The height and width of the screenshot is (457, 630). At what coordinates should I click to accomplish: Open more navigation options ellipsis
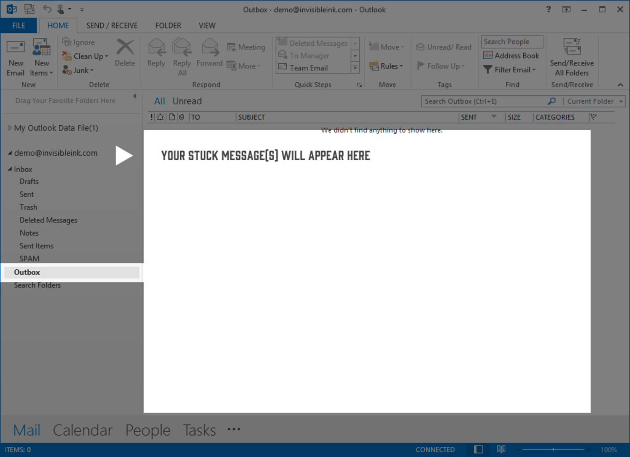click(x=234, y=429)
